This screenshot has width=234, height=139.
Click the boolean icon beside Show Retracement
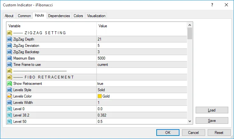(10, 84)
